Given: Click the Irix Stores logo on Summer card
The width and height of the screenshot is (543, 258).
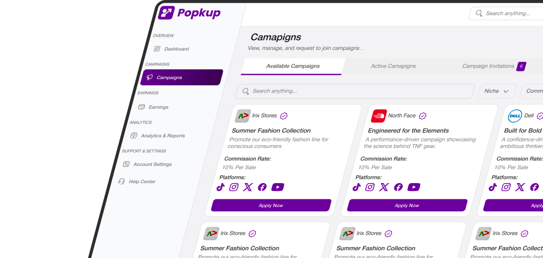Looking at the screenshot, I should click(x=243, y=116).
